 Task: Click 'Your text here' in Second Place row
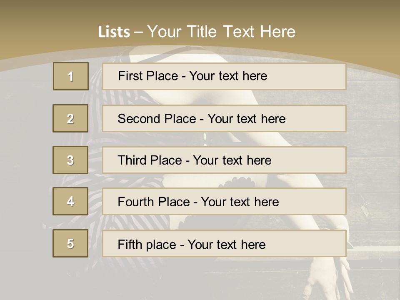[x=246, y=119]
